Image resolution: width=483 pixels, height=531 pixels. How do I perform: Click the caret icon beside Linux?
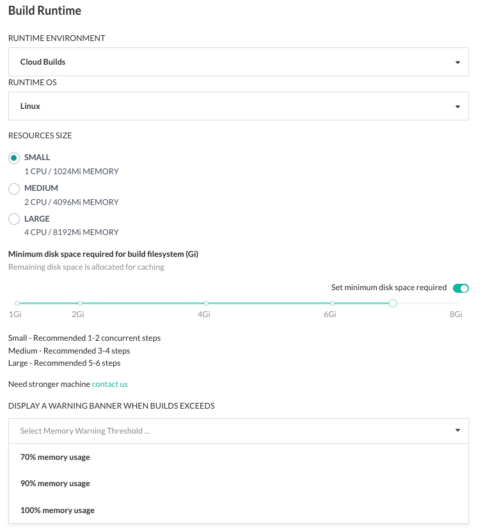tap(457, 107)
